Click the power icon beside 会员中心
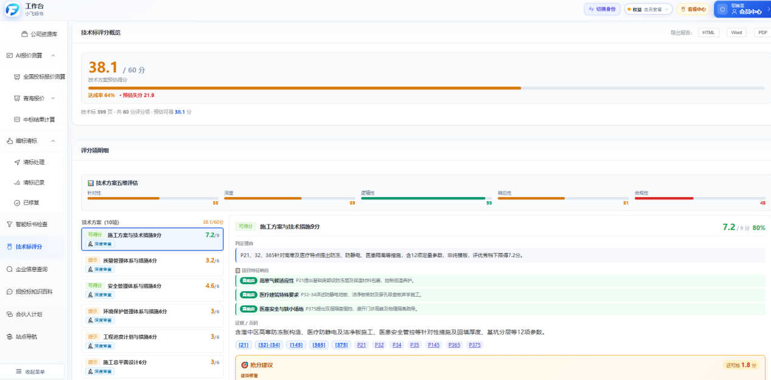 tap(722, 9)
